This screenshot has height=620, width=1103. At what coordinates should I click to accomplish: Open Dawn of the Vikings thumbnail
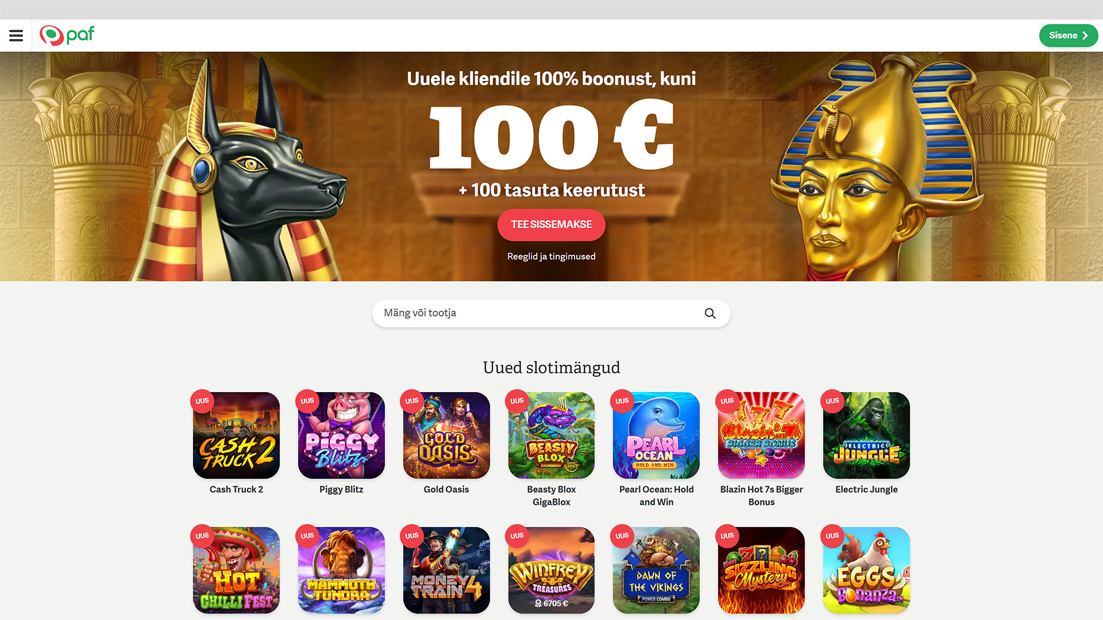click(x=656, y=570)
